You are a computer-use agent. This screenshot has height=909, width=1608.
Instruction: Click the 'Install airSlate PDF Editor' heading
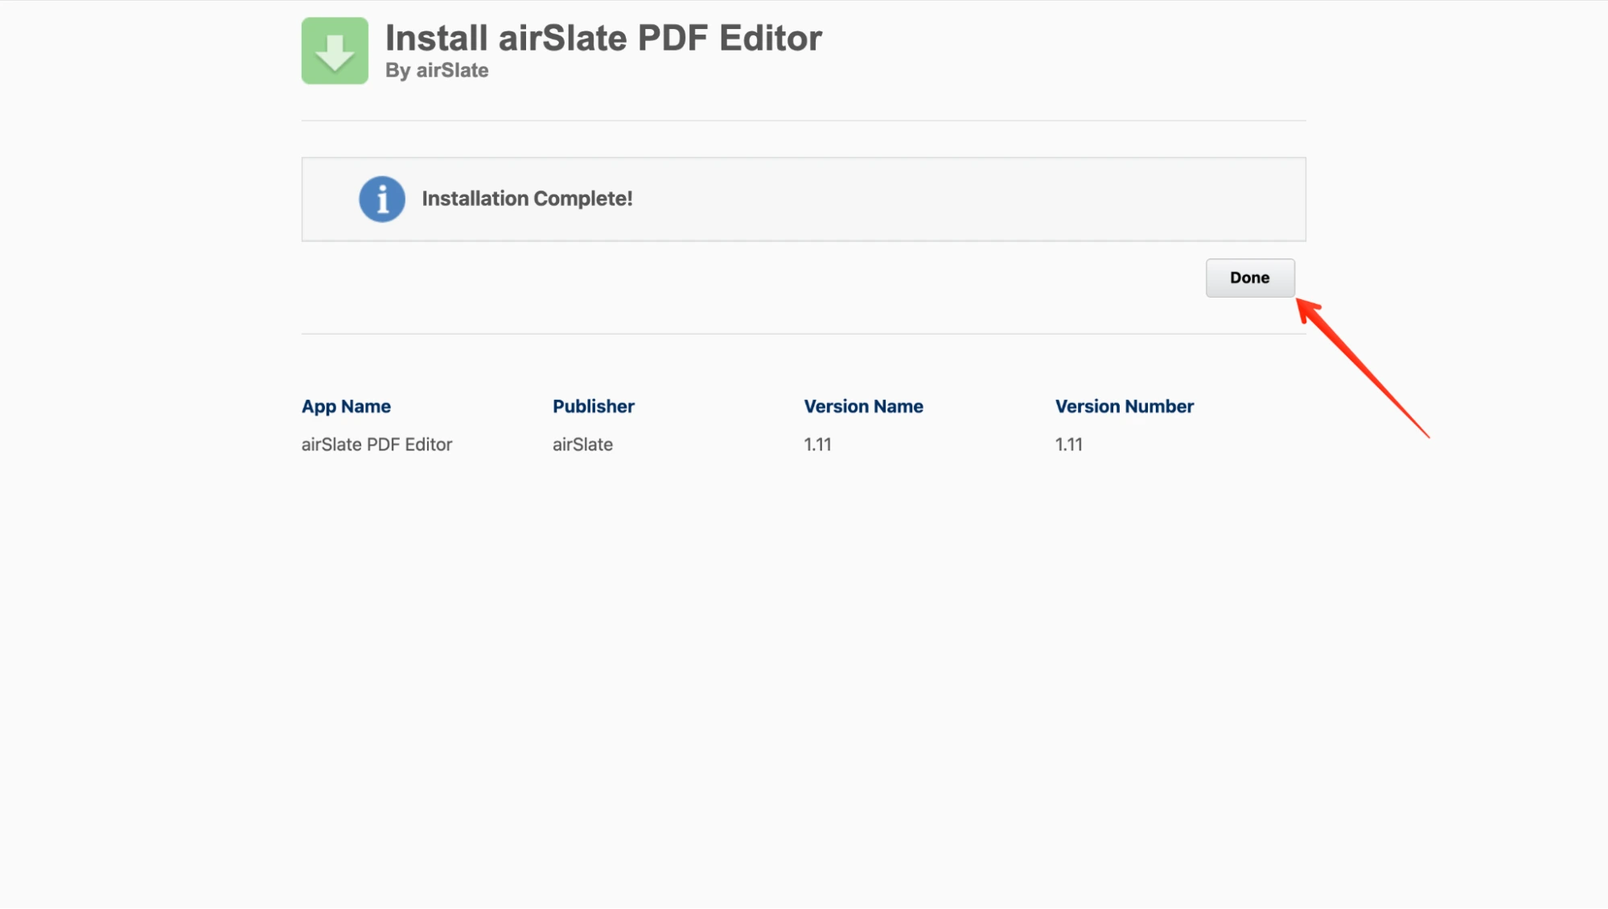pyautogui.click(x=603, y=38)
